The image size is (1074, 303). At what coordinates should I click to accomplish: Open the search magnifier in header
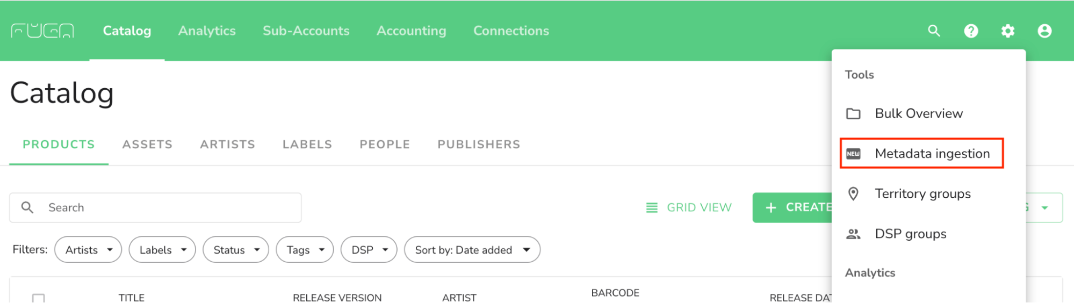click(x=934, y=31)
